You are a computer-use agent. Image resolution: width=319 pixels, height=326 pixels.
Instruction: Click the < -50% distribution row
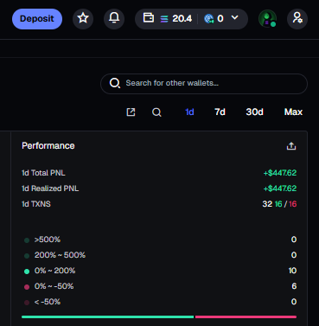pos(159,302)
